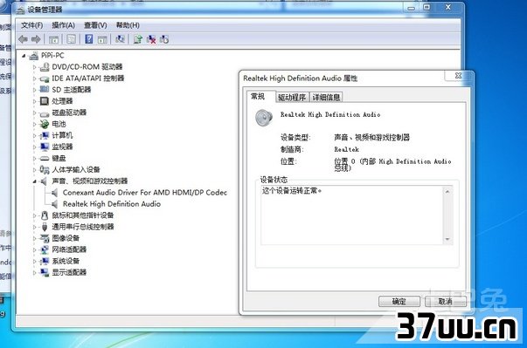The width and height of the screenshot is (527, 348).
Task: Select the battery (电池) category icon
Action: (45, 124)
